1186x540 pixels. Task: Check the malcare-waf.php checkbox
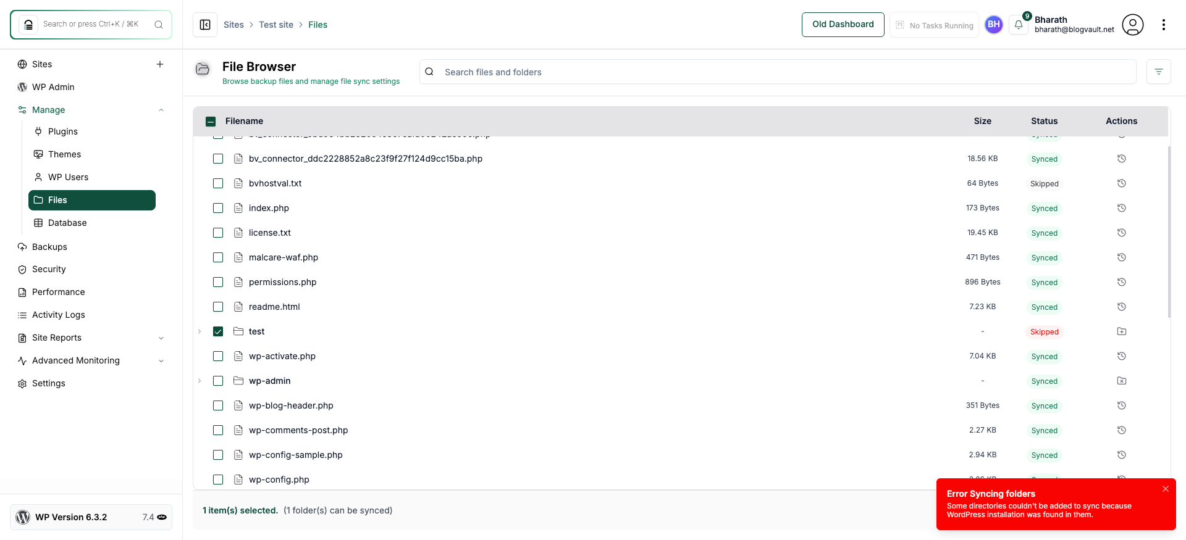218,257
